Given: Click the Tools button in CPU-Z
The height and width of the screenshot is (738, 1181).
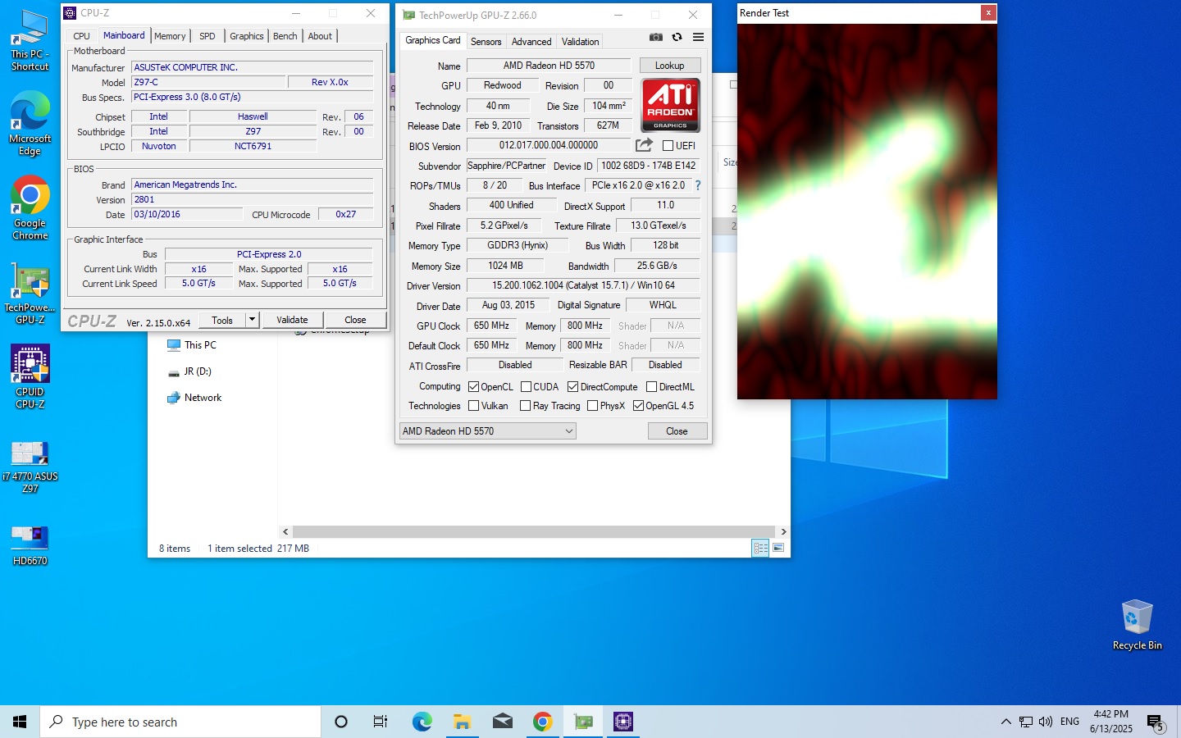Looking at the screenshot, I should click(x=222, y=320).
